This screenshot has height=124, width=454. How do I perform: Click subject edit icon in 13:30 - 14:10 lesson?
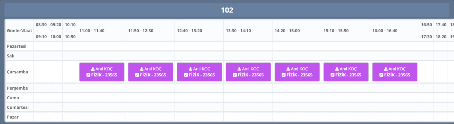click(235, 75)
